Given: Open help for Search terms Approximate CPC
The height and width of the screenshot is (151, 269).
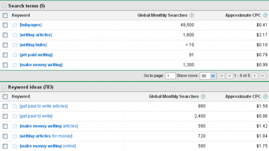Looking at the screenshot, I should (x=265, y=15).
